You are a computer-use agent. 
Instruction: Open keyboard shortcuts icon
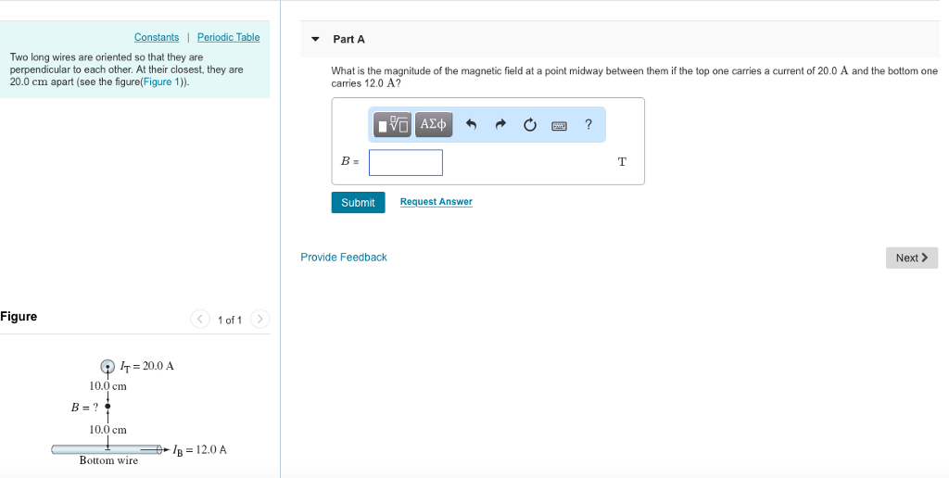[560, 125]
